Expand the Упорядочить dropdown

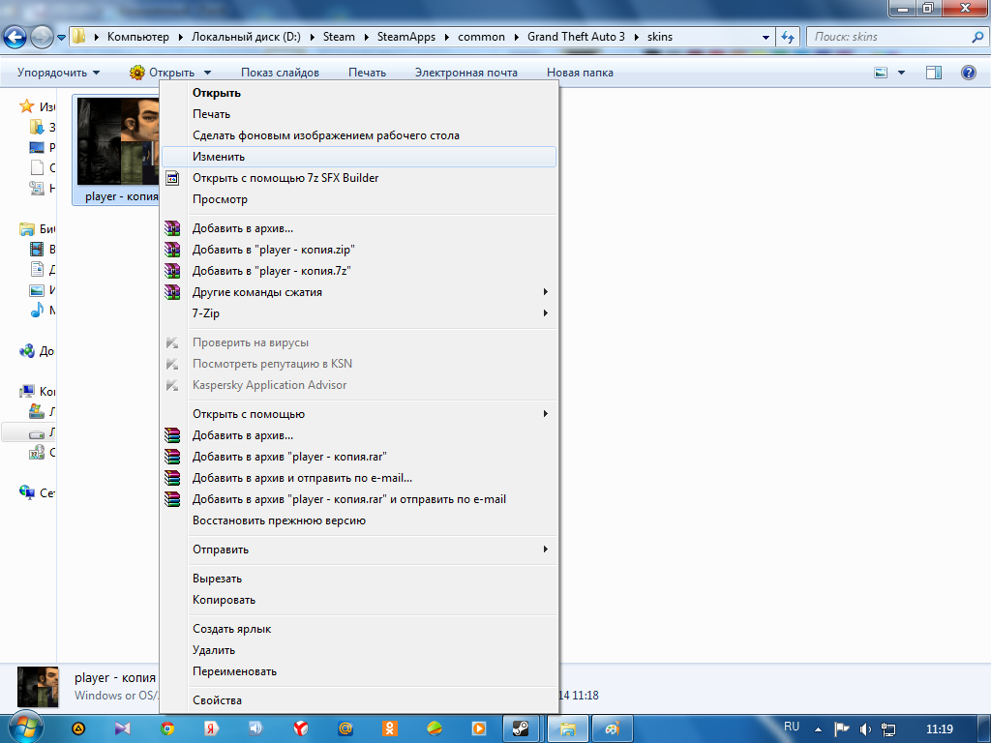58,73
